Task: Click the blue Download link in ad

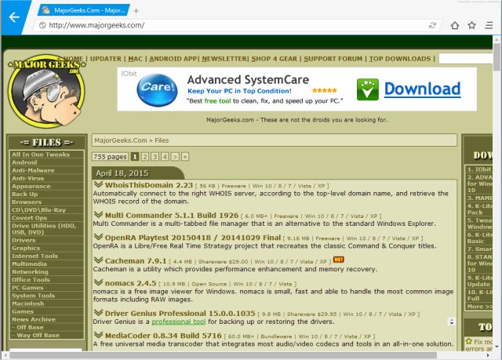Action: click(x=422, y=89)
